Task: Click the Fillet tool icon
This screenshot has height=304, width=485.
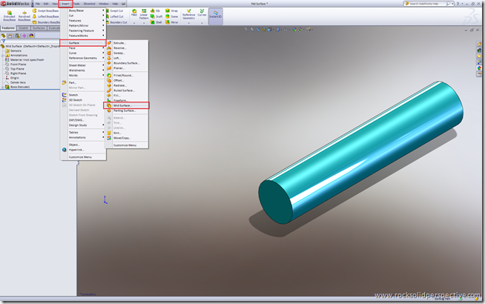Action: pos(134,11)
